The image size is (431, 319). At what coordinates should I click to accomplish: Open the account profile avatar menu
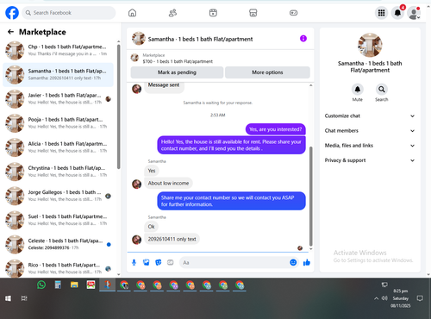pos(414,13)
